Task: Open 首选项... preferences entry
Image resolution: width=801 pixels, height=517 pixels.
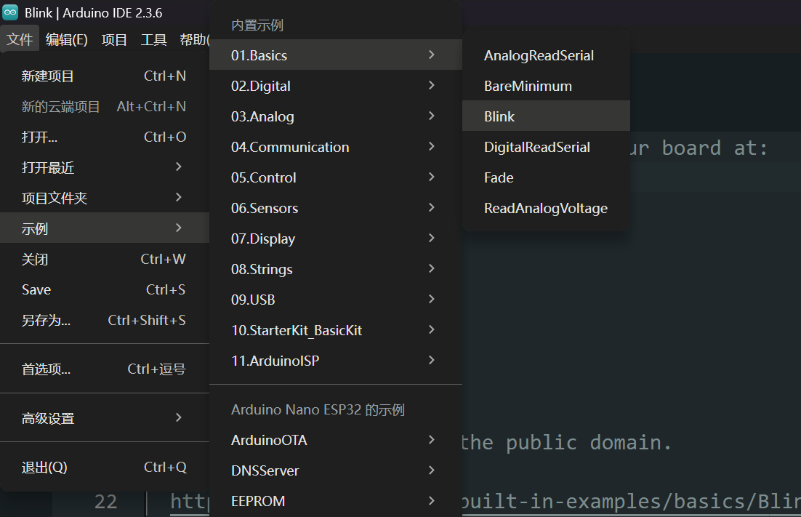Action: [x=47, y=369]
